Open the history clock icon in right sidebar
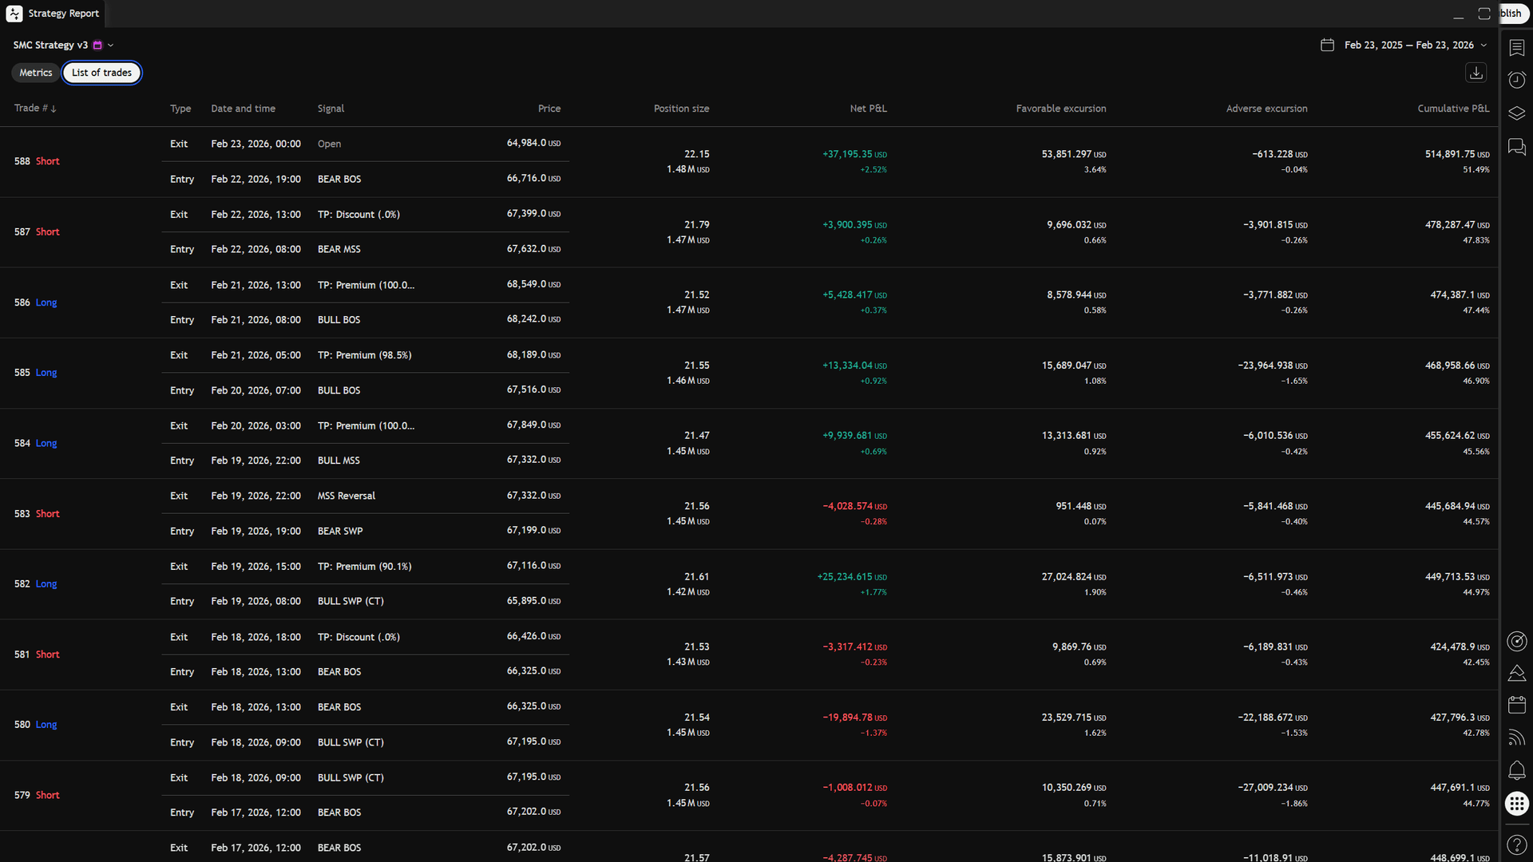The height and width of the screenshot is (862, 1533). coord(1516,80)
